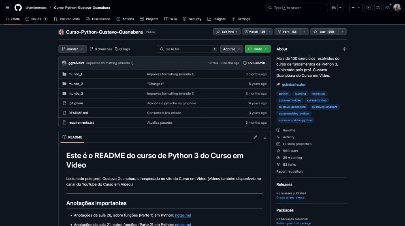Click mundo_2 folder icon

click(x=64, y=84)
